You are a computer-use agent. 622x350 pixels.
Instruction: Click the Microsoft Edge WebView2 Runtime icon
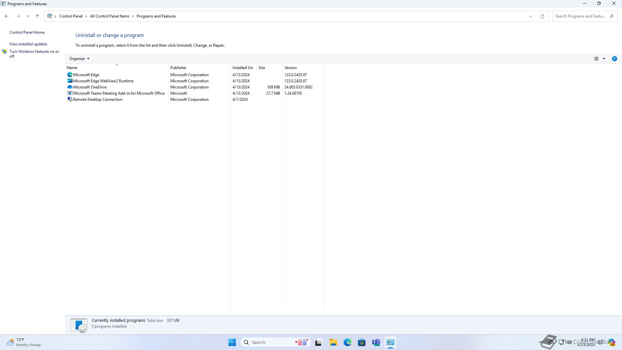pos(70,81)
